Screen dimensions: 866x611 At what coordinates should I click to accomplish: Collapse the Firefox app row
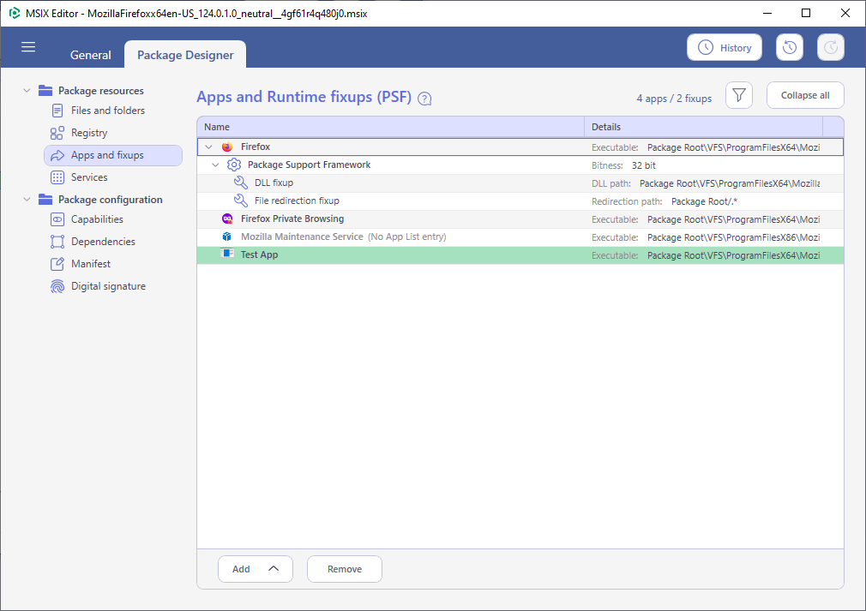tap(208, 147)
